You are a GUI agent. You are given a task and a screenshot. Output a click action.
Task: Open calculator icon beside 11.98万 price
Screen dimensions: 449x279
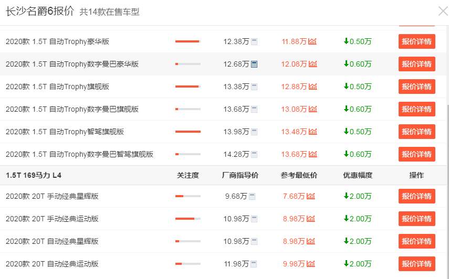(x=254, y=264)
